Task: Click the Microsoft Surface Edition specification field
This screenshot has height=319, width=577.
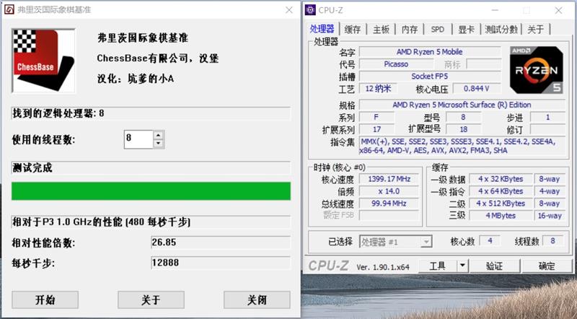Action: (x=462, y=105)
